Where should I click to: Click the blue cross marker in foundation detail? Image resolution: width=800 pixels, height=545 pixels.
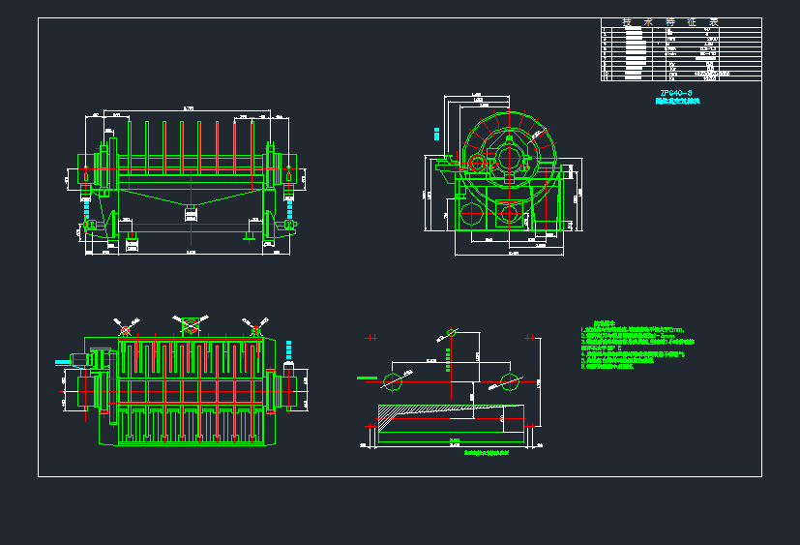pyautogui.click(x=528, y=338)
